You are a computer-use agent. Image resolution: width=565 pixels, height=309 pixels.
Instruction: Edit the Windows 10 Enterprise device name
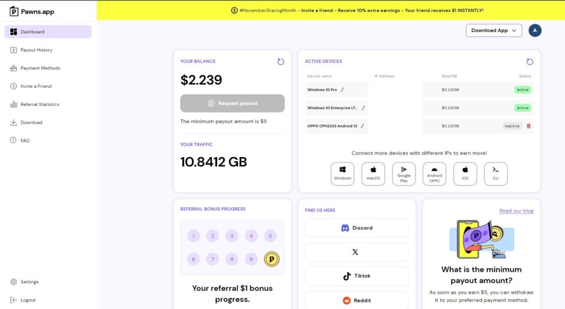(363, 108)
